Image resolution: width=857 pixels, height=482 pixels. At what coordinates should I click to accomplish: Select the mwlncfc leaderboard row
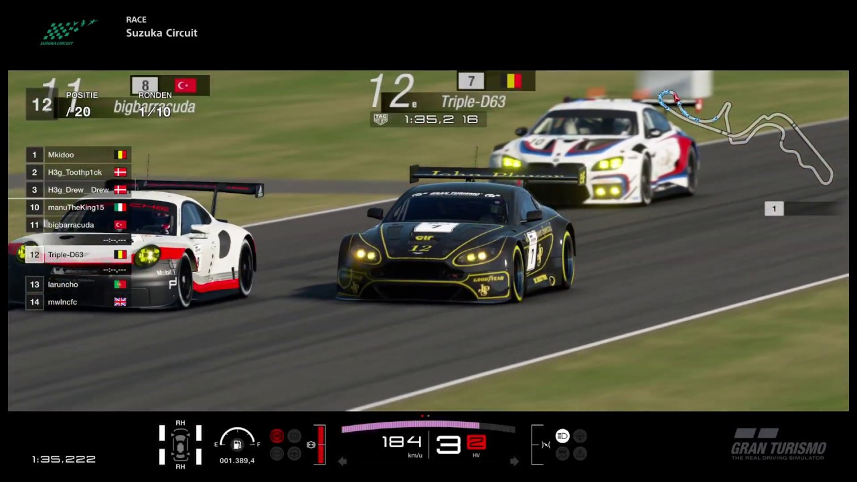click(78, 302)
